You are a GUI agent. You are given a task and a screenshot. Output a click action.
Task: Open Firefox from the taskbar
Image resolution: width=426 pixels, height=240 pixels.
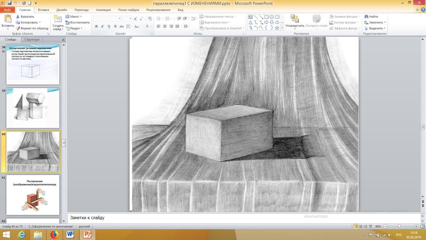pyautogui.click(x=54, y=235)
